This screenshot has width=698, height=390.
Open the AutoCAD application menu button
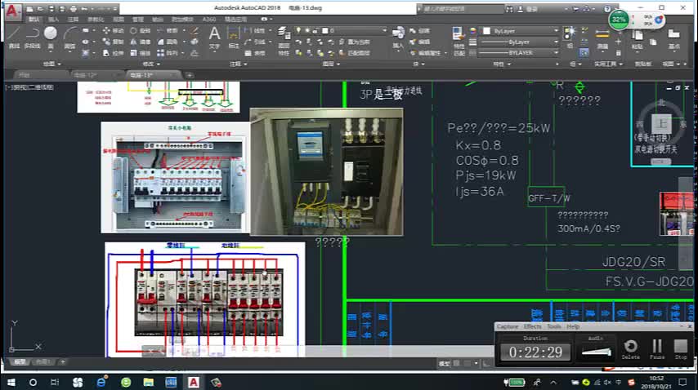click(x=12, y=11)
